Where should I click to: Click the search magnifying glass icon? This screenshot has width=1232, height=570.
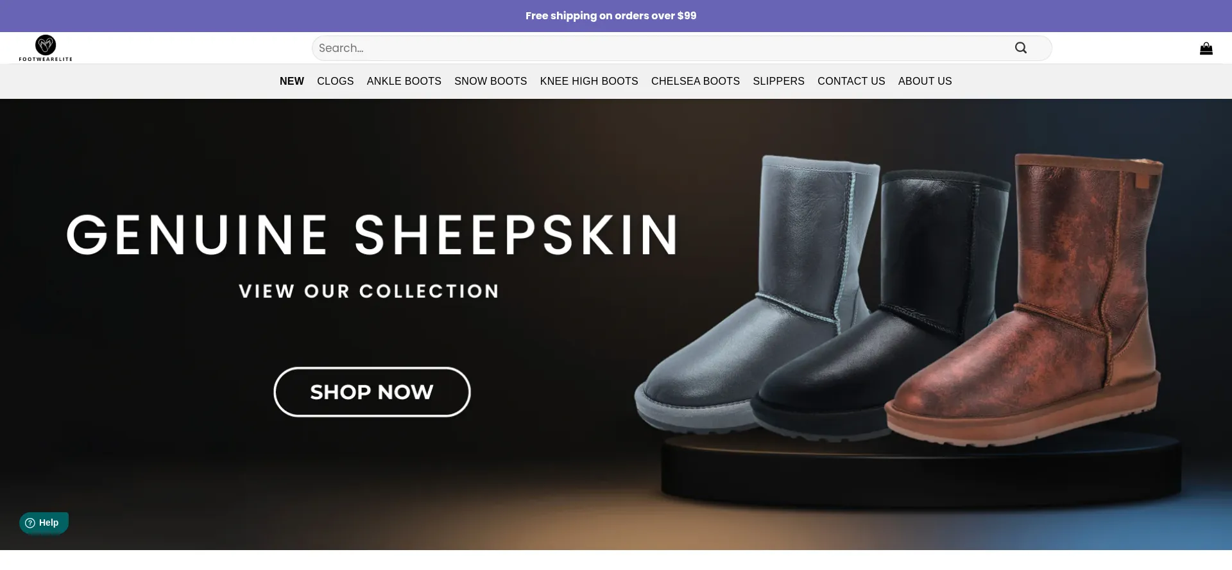pos(1020,47)
